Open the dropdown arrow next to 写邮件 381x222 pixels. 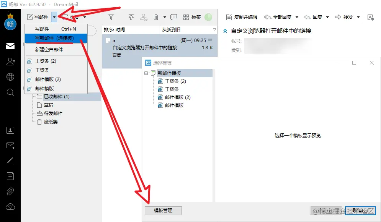(54, 17)
